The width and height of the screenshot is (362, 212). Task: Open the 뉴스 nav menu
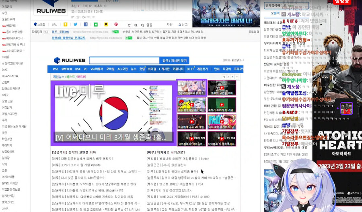click(134, 69)
